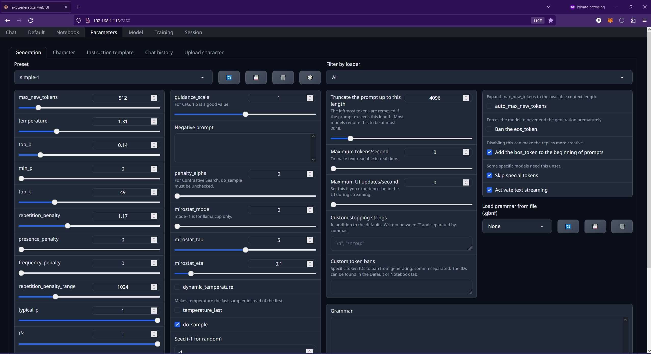Go back with browser back arrow
The image size is (651, 354).
point(8,21)
